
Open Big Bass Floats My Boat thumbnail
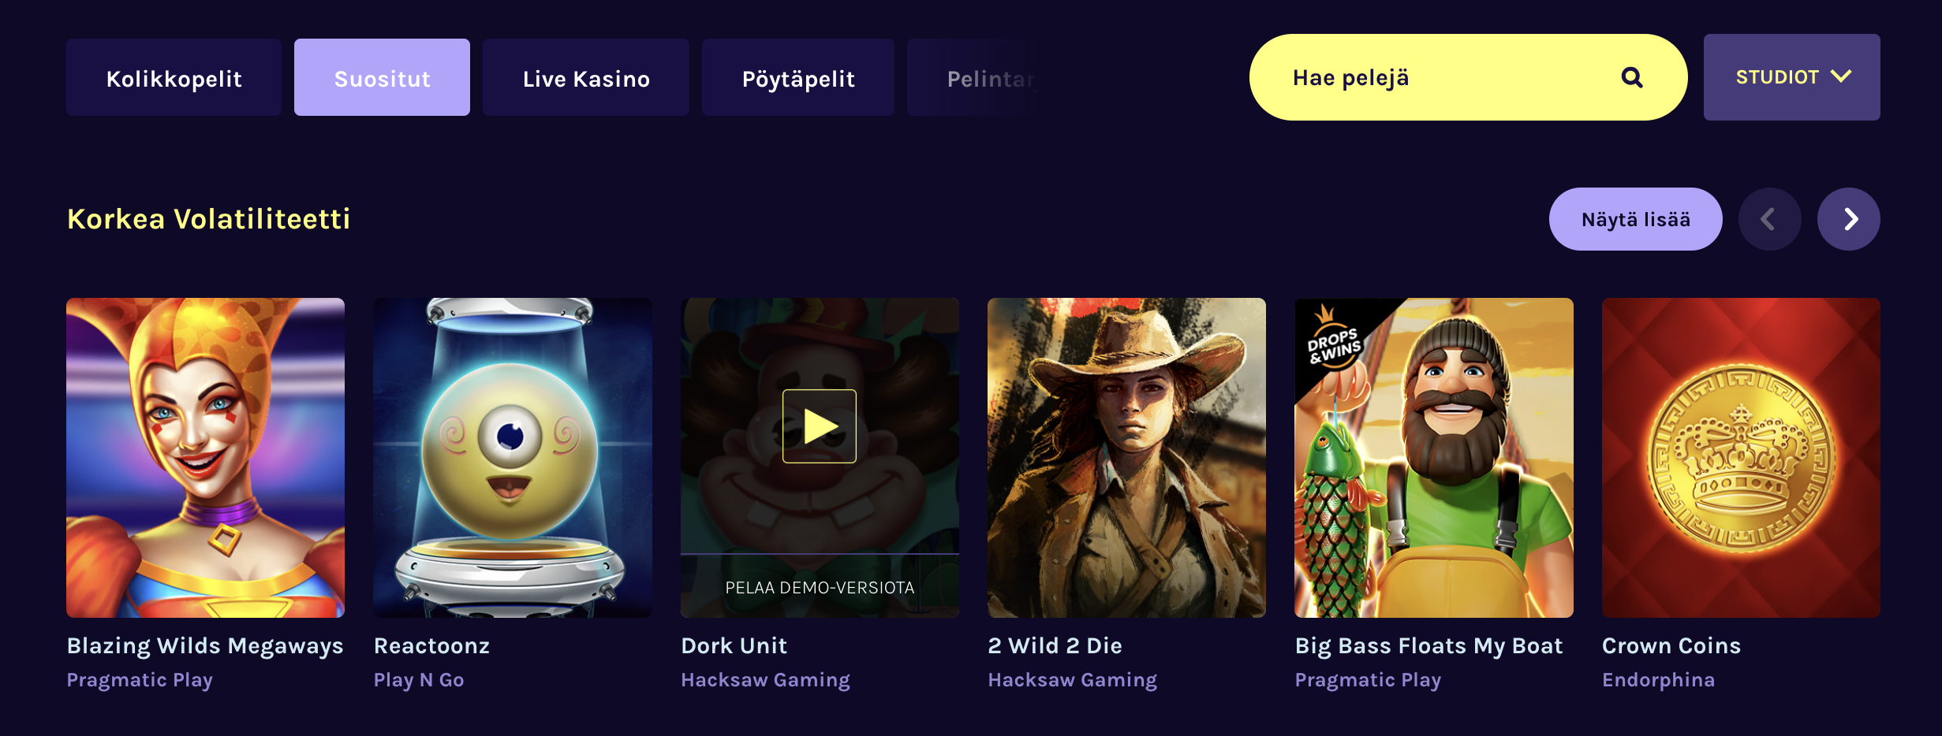[1433, 457]
